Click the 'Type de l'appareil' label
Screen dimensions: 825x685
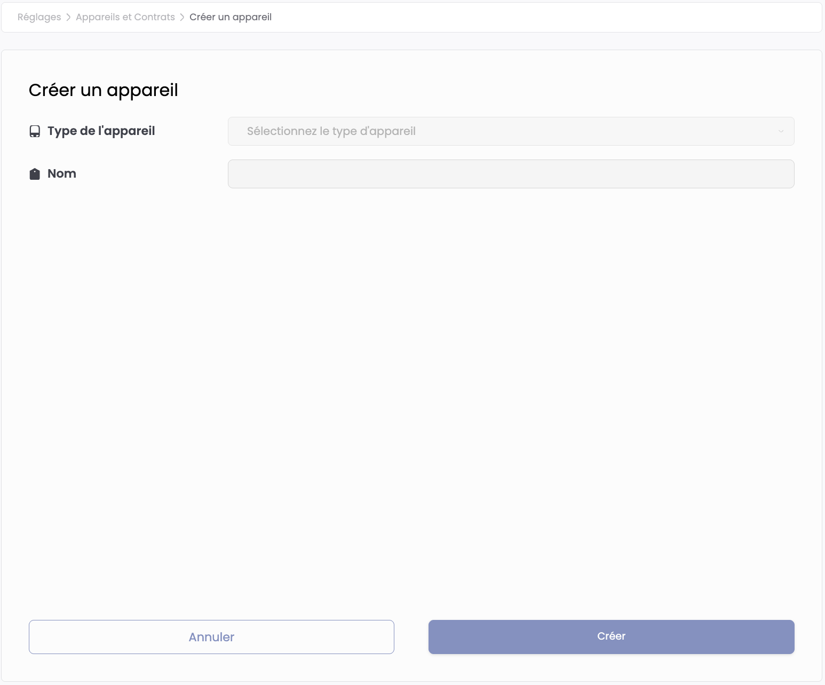(101, 131)
